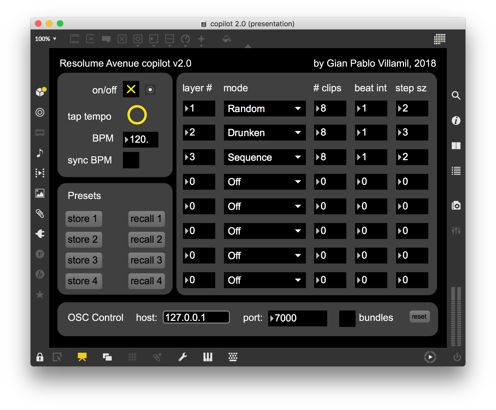Image resolution: width=496 pixels, height=410 pixels.
Task: Open the audio note browser icon
Action: [x=40, y=153]
